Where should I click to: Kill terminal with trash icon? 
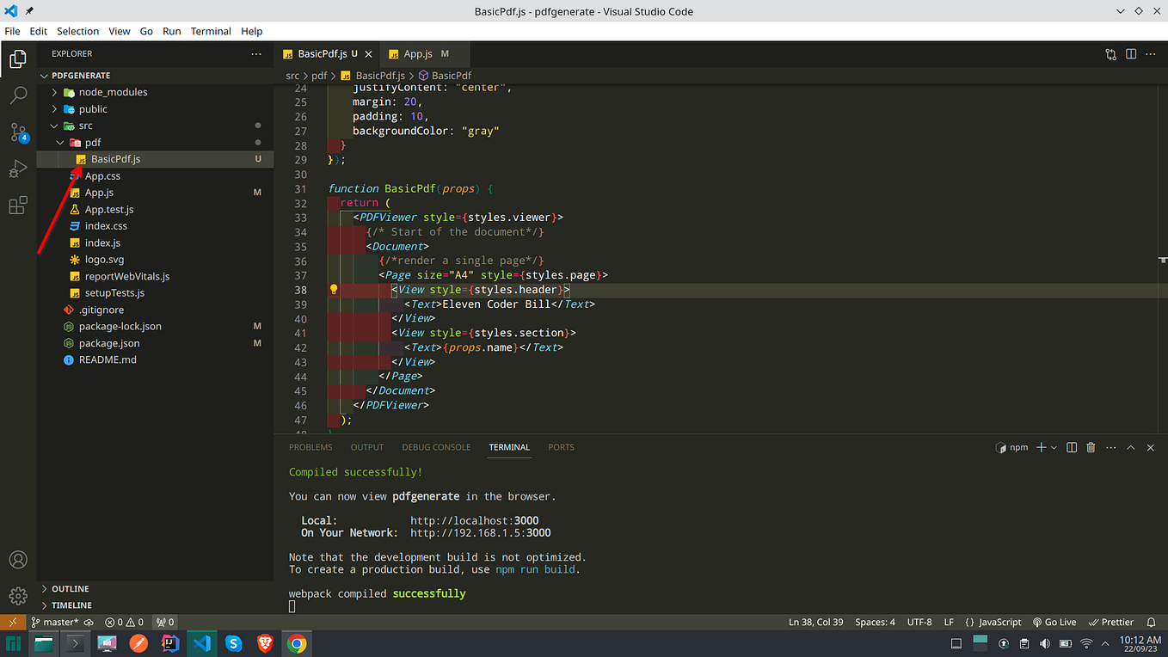(x=1091, y=447)
